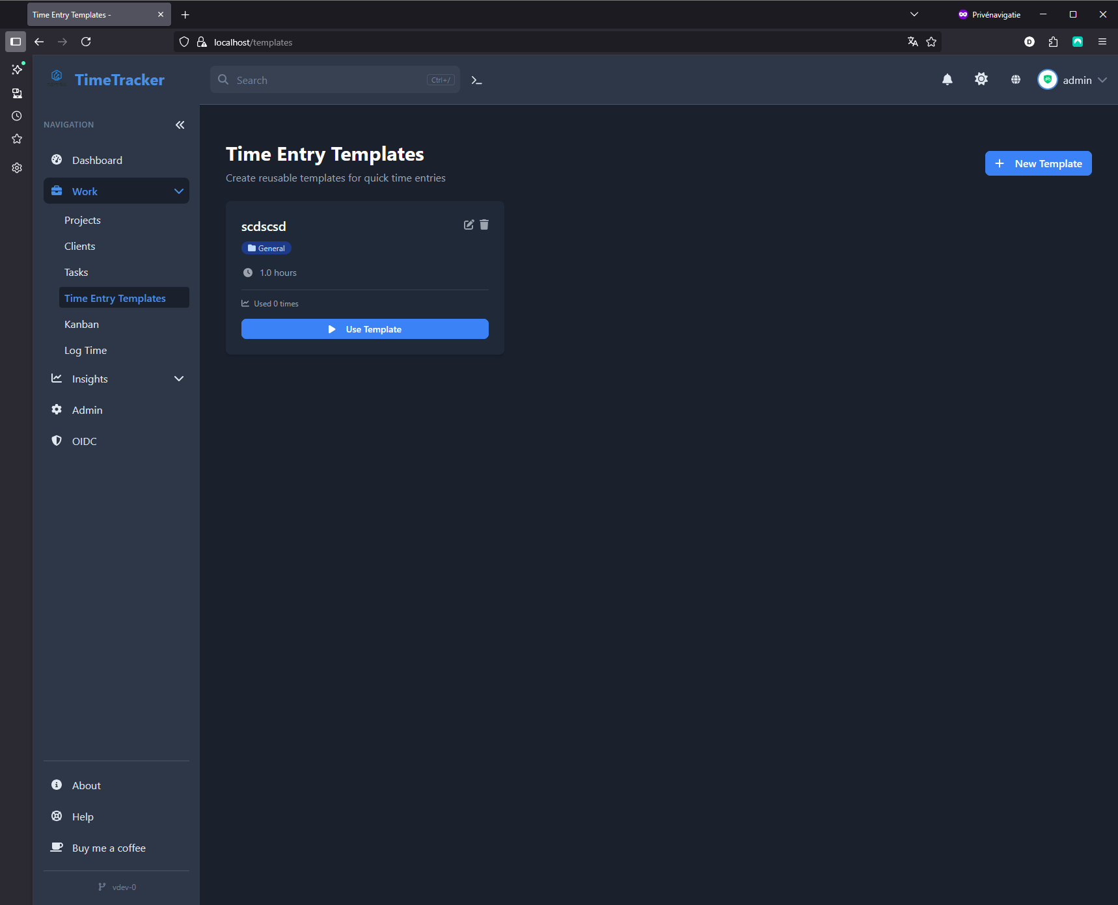
Task: Switch to the Kanban menu item
Action: 81,324
